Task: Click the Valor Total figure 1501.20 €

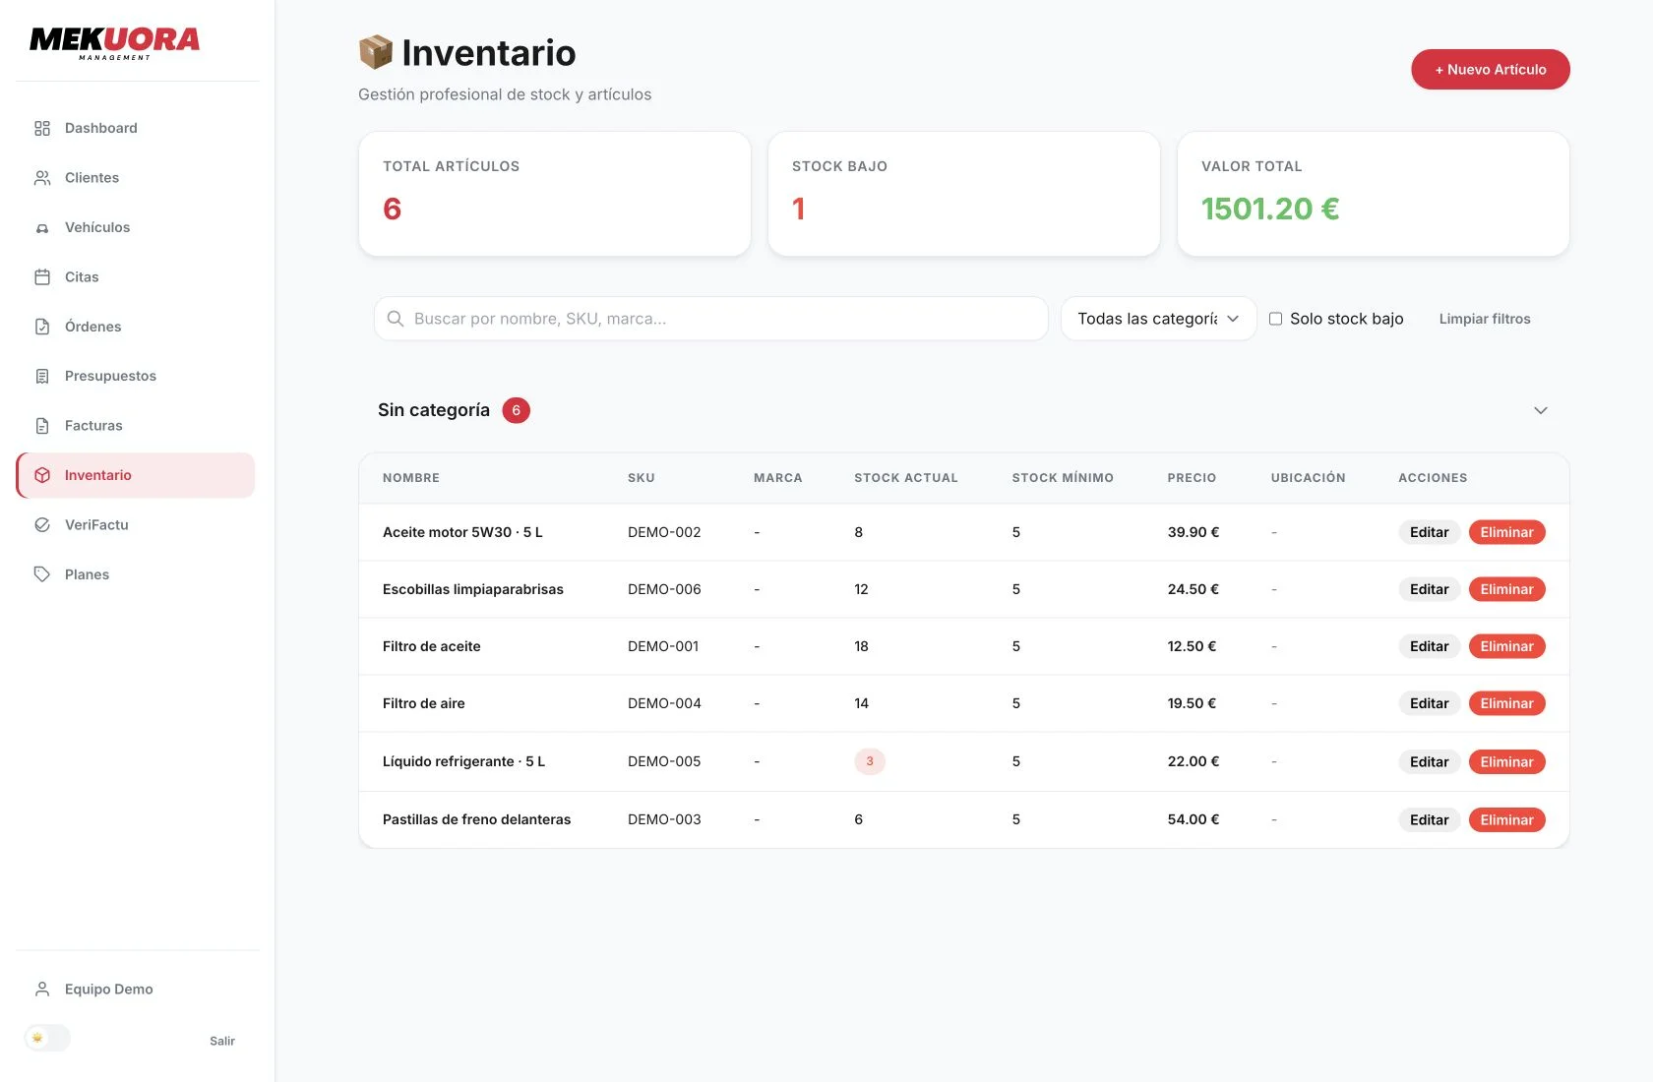Action: pyautogui.click(x=1270, y=209)
